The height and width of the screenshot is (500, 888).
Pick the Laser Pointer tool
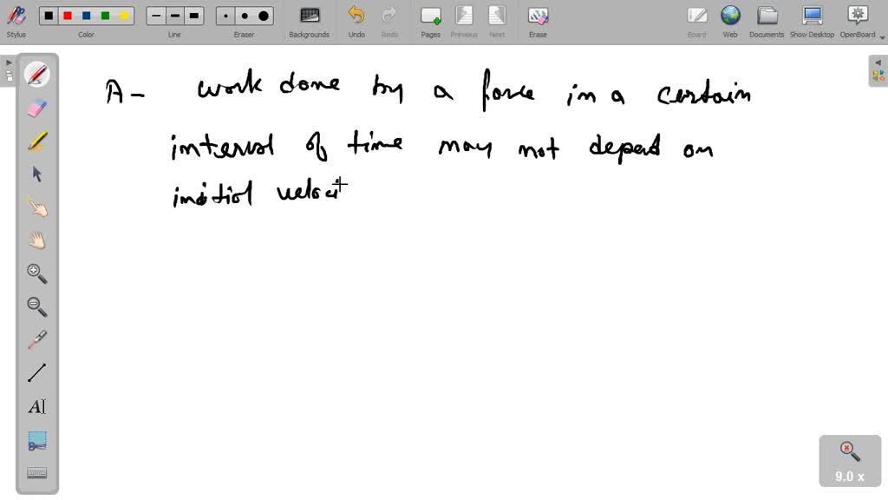pyautogui.click(x=36, y=339)
